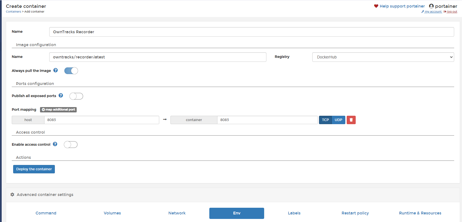Open Help support portainer link
The width and height of the screenshot is (462, 222).
click(x=402, y=6)
